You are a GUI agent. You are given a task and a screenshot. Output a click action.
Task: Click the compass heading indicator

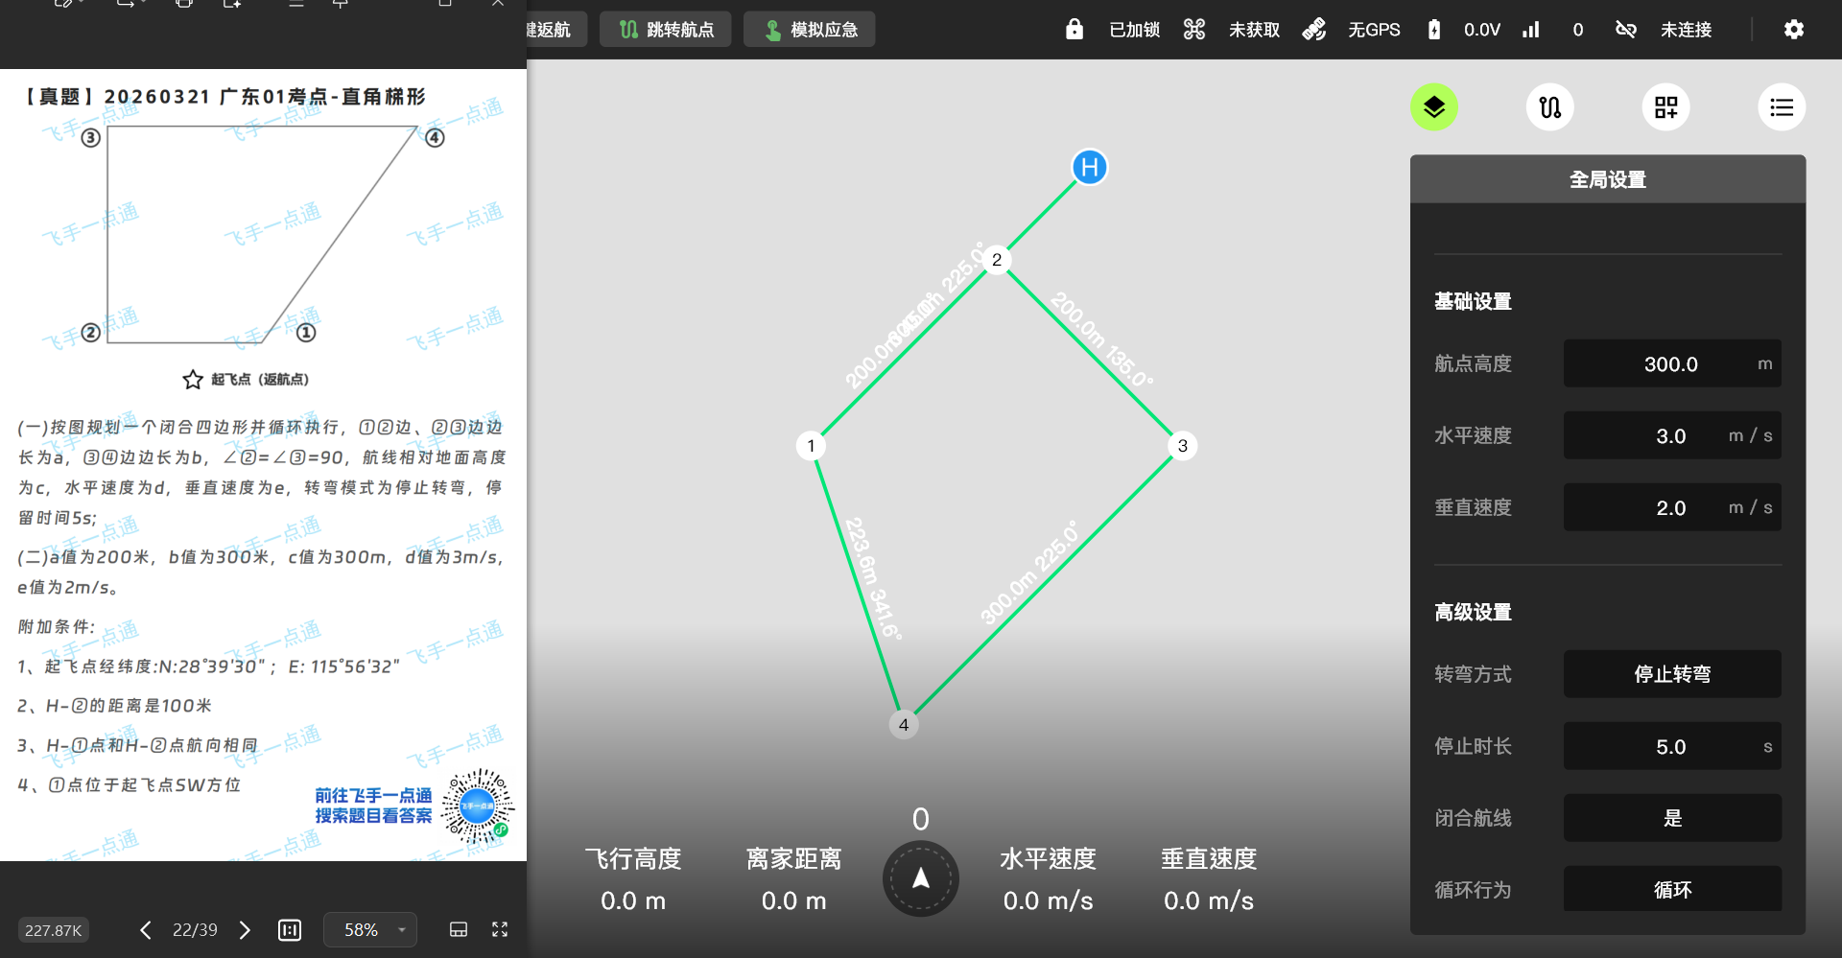(920, 878)
